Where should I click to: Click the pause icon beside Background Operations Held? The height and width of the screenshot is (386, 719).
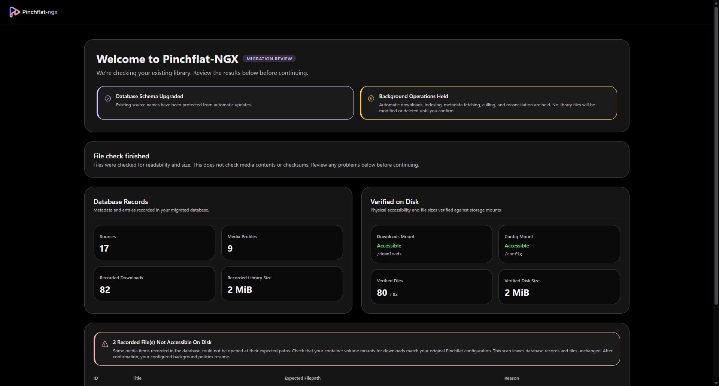[371, 98]
